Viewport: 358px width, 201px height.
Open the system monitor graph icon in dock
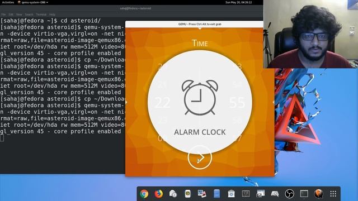click(x=246, y=194)
